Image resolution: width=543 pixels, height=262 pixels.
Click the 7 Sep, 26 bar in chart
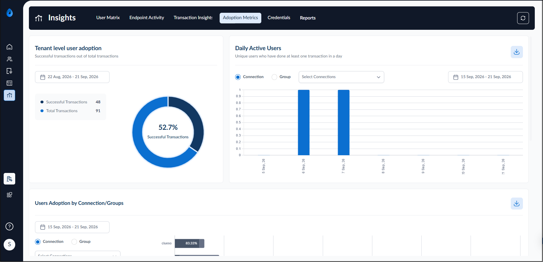pos(343,122)
